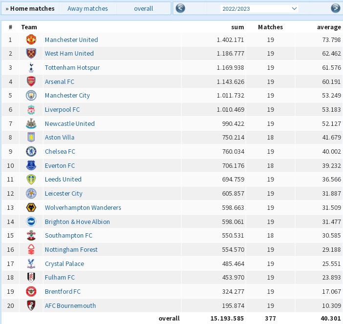Click the Liverpool FC crest icon
The width and height of the screenshot is (343, 324).
click(31, 109)
